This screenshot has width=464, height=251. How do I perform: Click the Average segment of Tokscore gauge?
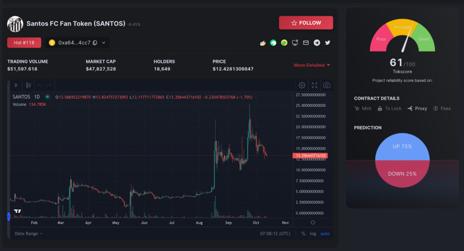click(402, 27)
